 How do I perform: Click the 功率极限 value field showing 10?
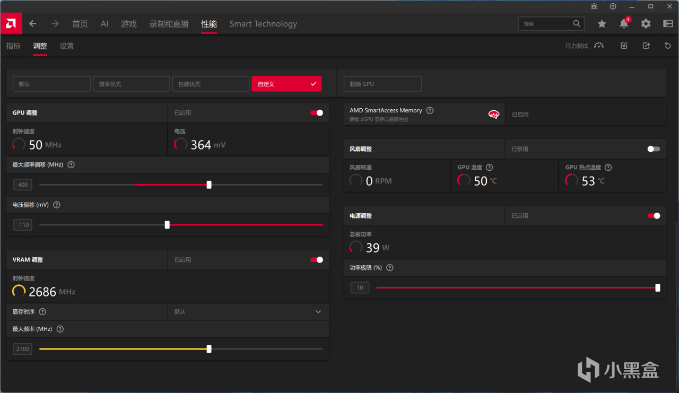coord(360,288)
